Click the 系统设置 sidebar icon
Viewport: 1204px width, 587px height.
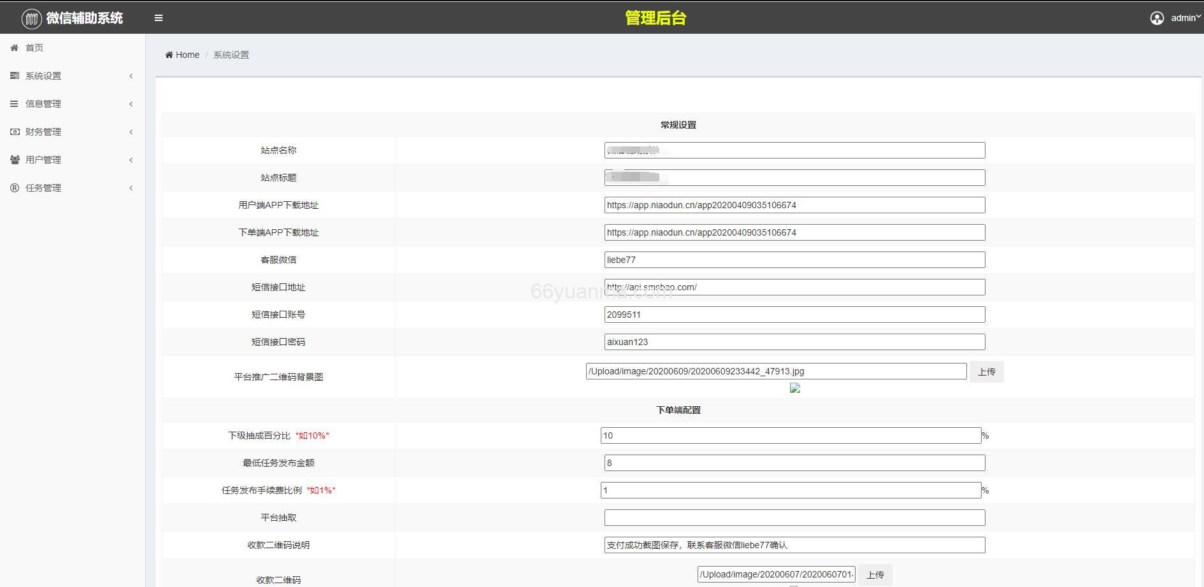[14, 76]
